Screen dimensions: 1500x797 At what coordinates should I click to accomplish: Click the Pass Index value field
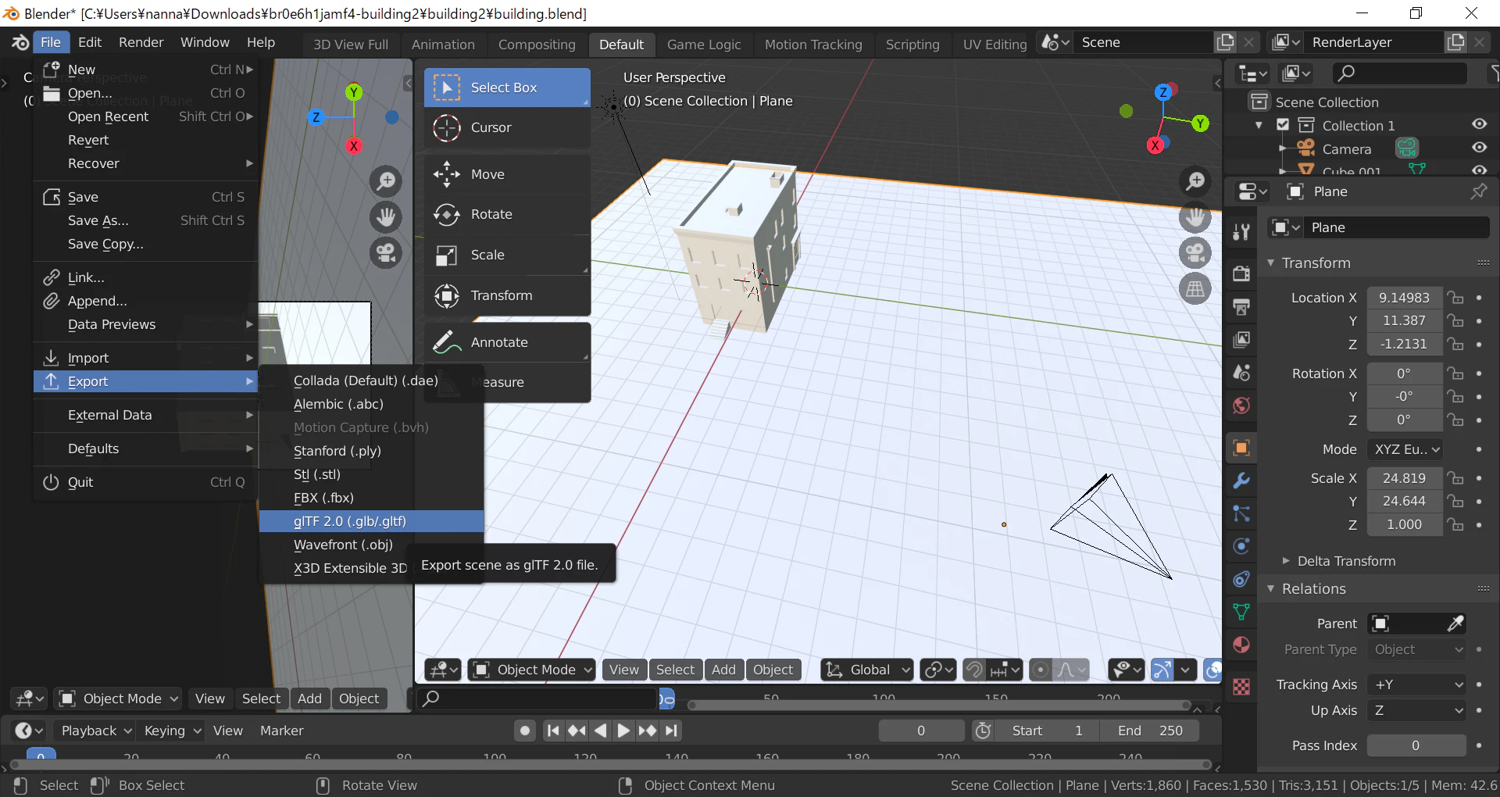(x=1416, y=745)
